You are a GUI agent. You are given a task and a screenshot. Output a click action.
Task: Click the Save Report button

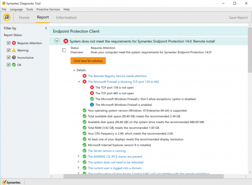click(x=238, y=17)
